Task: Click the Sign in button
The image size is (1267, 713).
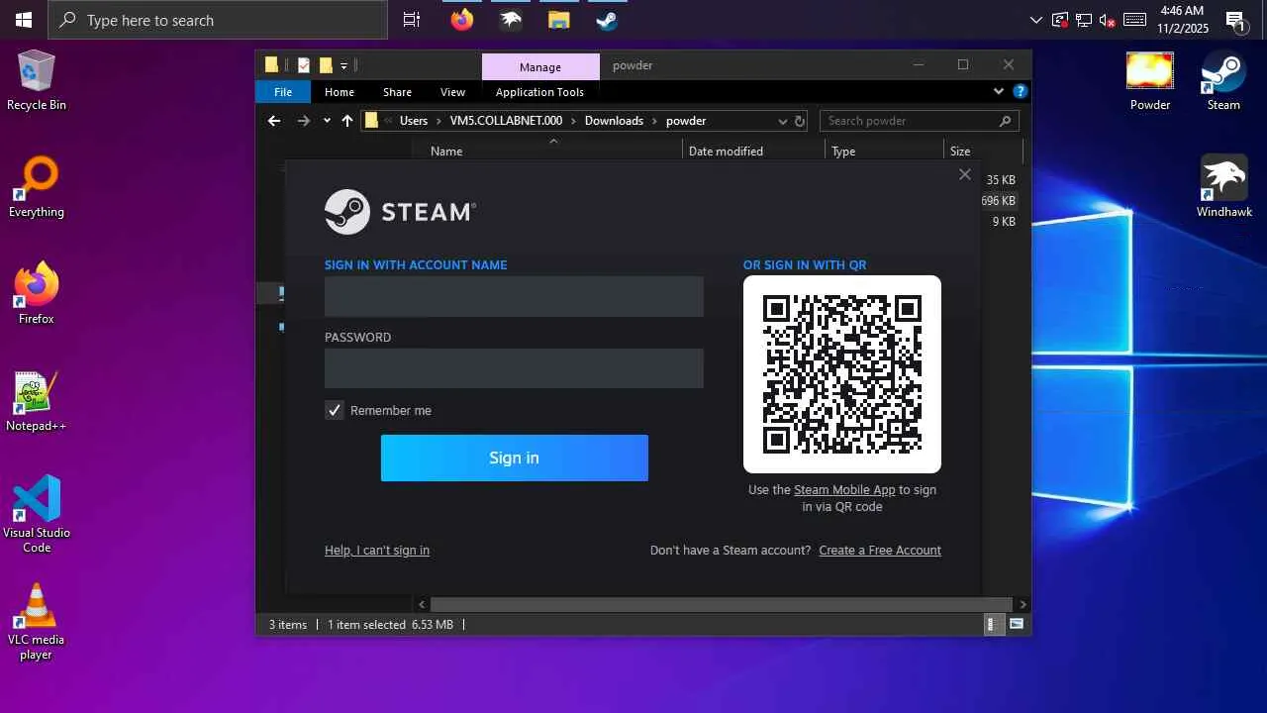Action: pyautogui.click(x=515, y=458)
